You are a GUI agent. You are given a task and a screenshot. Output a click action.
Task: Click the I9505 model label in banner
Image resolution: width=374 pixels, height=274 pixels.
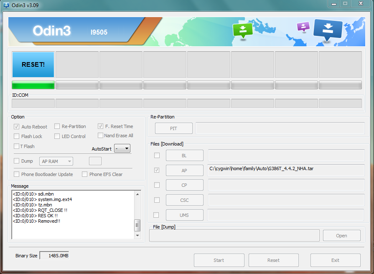point(99,32)
